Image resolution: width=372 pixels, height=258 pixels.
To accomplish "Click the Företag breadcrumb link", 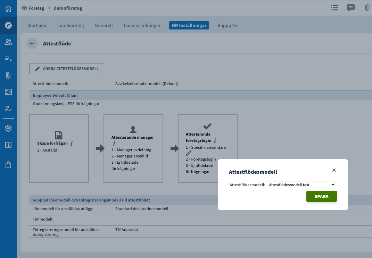I will 36,8.
